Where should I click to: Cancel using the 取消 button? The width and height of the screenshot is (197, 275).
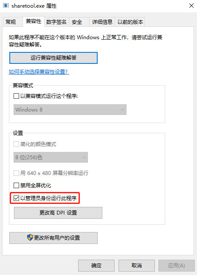click(x=137, y=266)
